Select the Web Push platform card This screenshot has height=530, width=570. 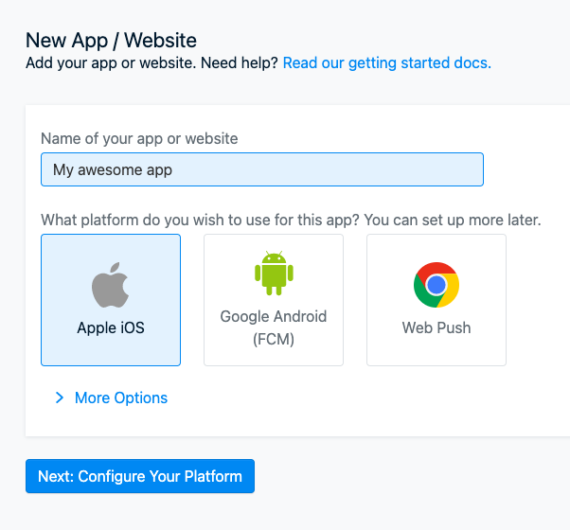(436, 300)
